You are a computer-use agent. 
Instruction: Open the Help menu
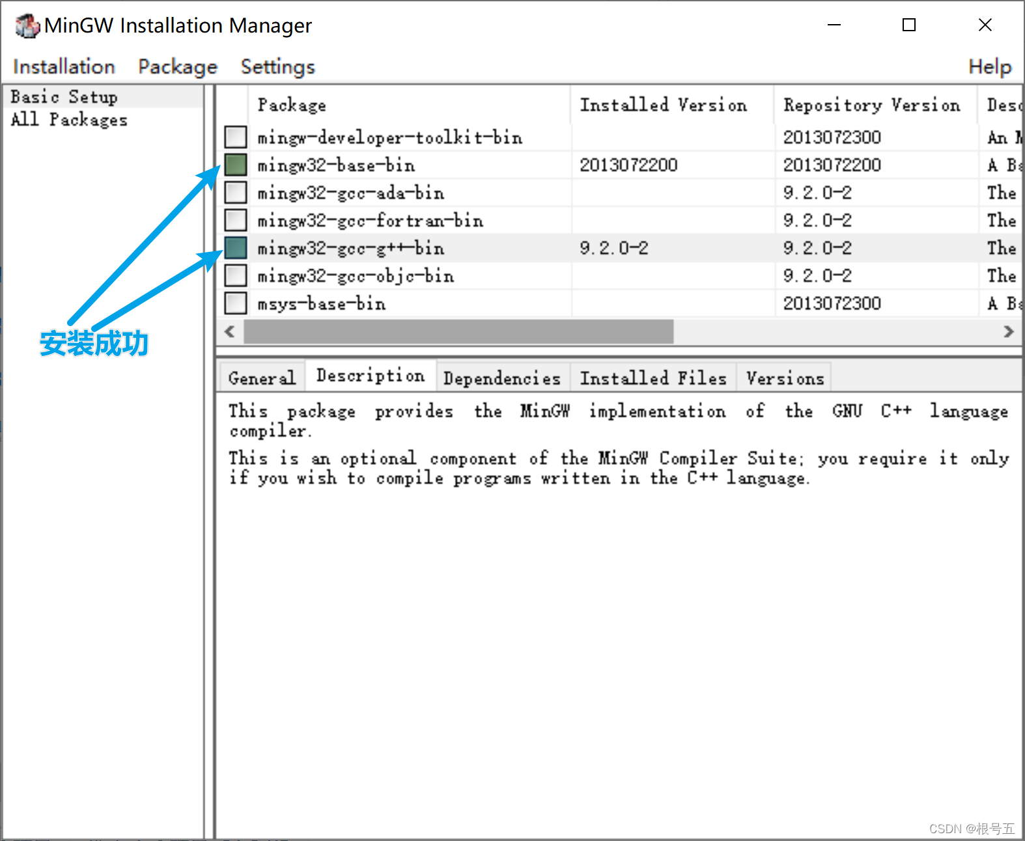(989, 66)
